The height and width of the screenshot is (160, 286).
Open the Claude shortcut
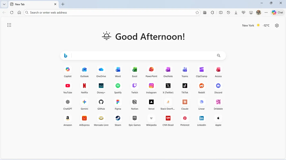(185, 104)
